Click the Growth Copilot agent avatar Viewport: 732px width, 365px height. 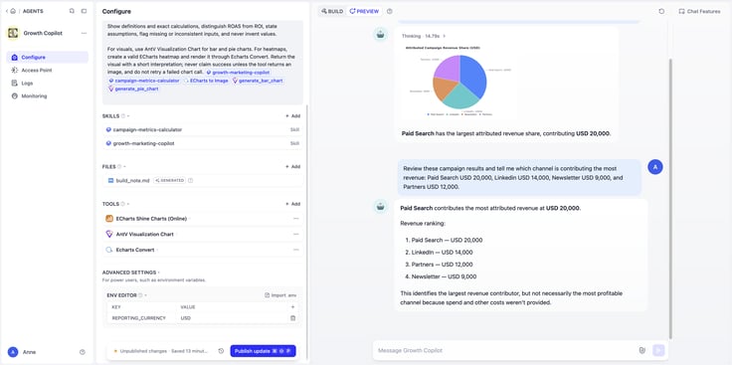click(x=13, y=33)
